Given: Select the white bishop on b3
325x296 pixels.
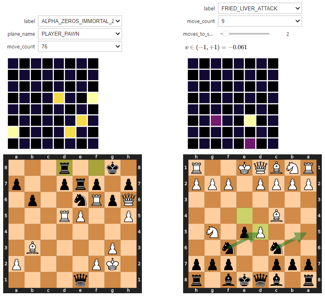Looking at the screenshot, I should pos(32,248).
